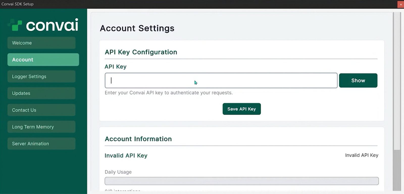Click the API key helper description text
Viewport: 404px width, 194px height.
[169, 93]
